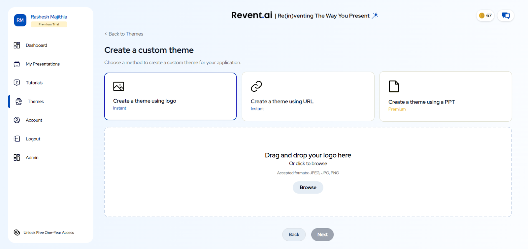Screen dimensions: 528x249
Task: Select the Create a theme using logo option
Action: (x=170, y=96)
